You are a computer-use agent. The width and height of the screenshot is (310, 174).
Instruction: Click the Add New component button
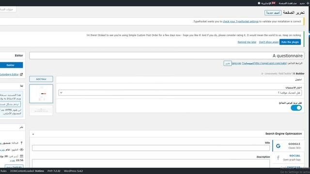tap(41, 79)
